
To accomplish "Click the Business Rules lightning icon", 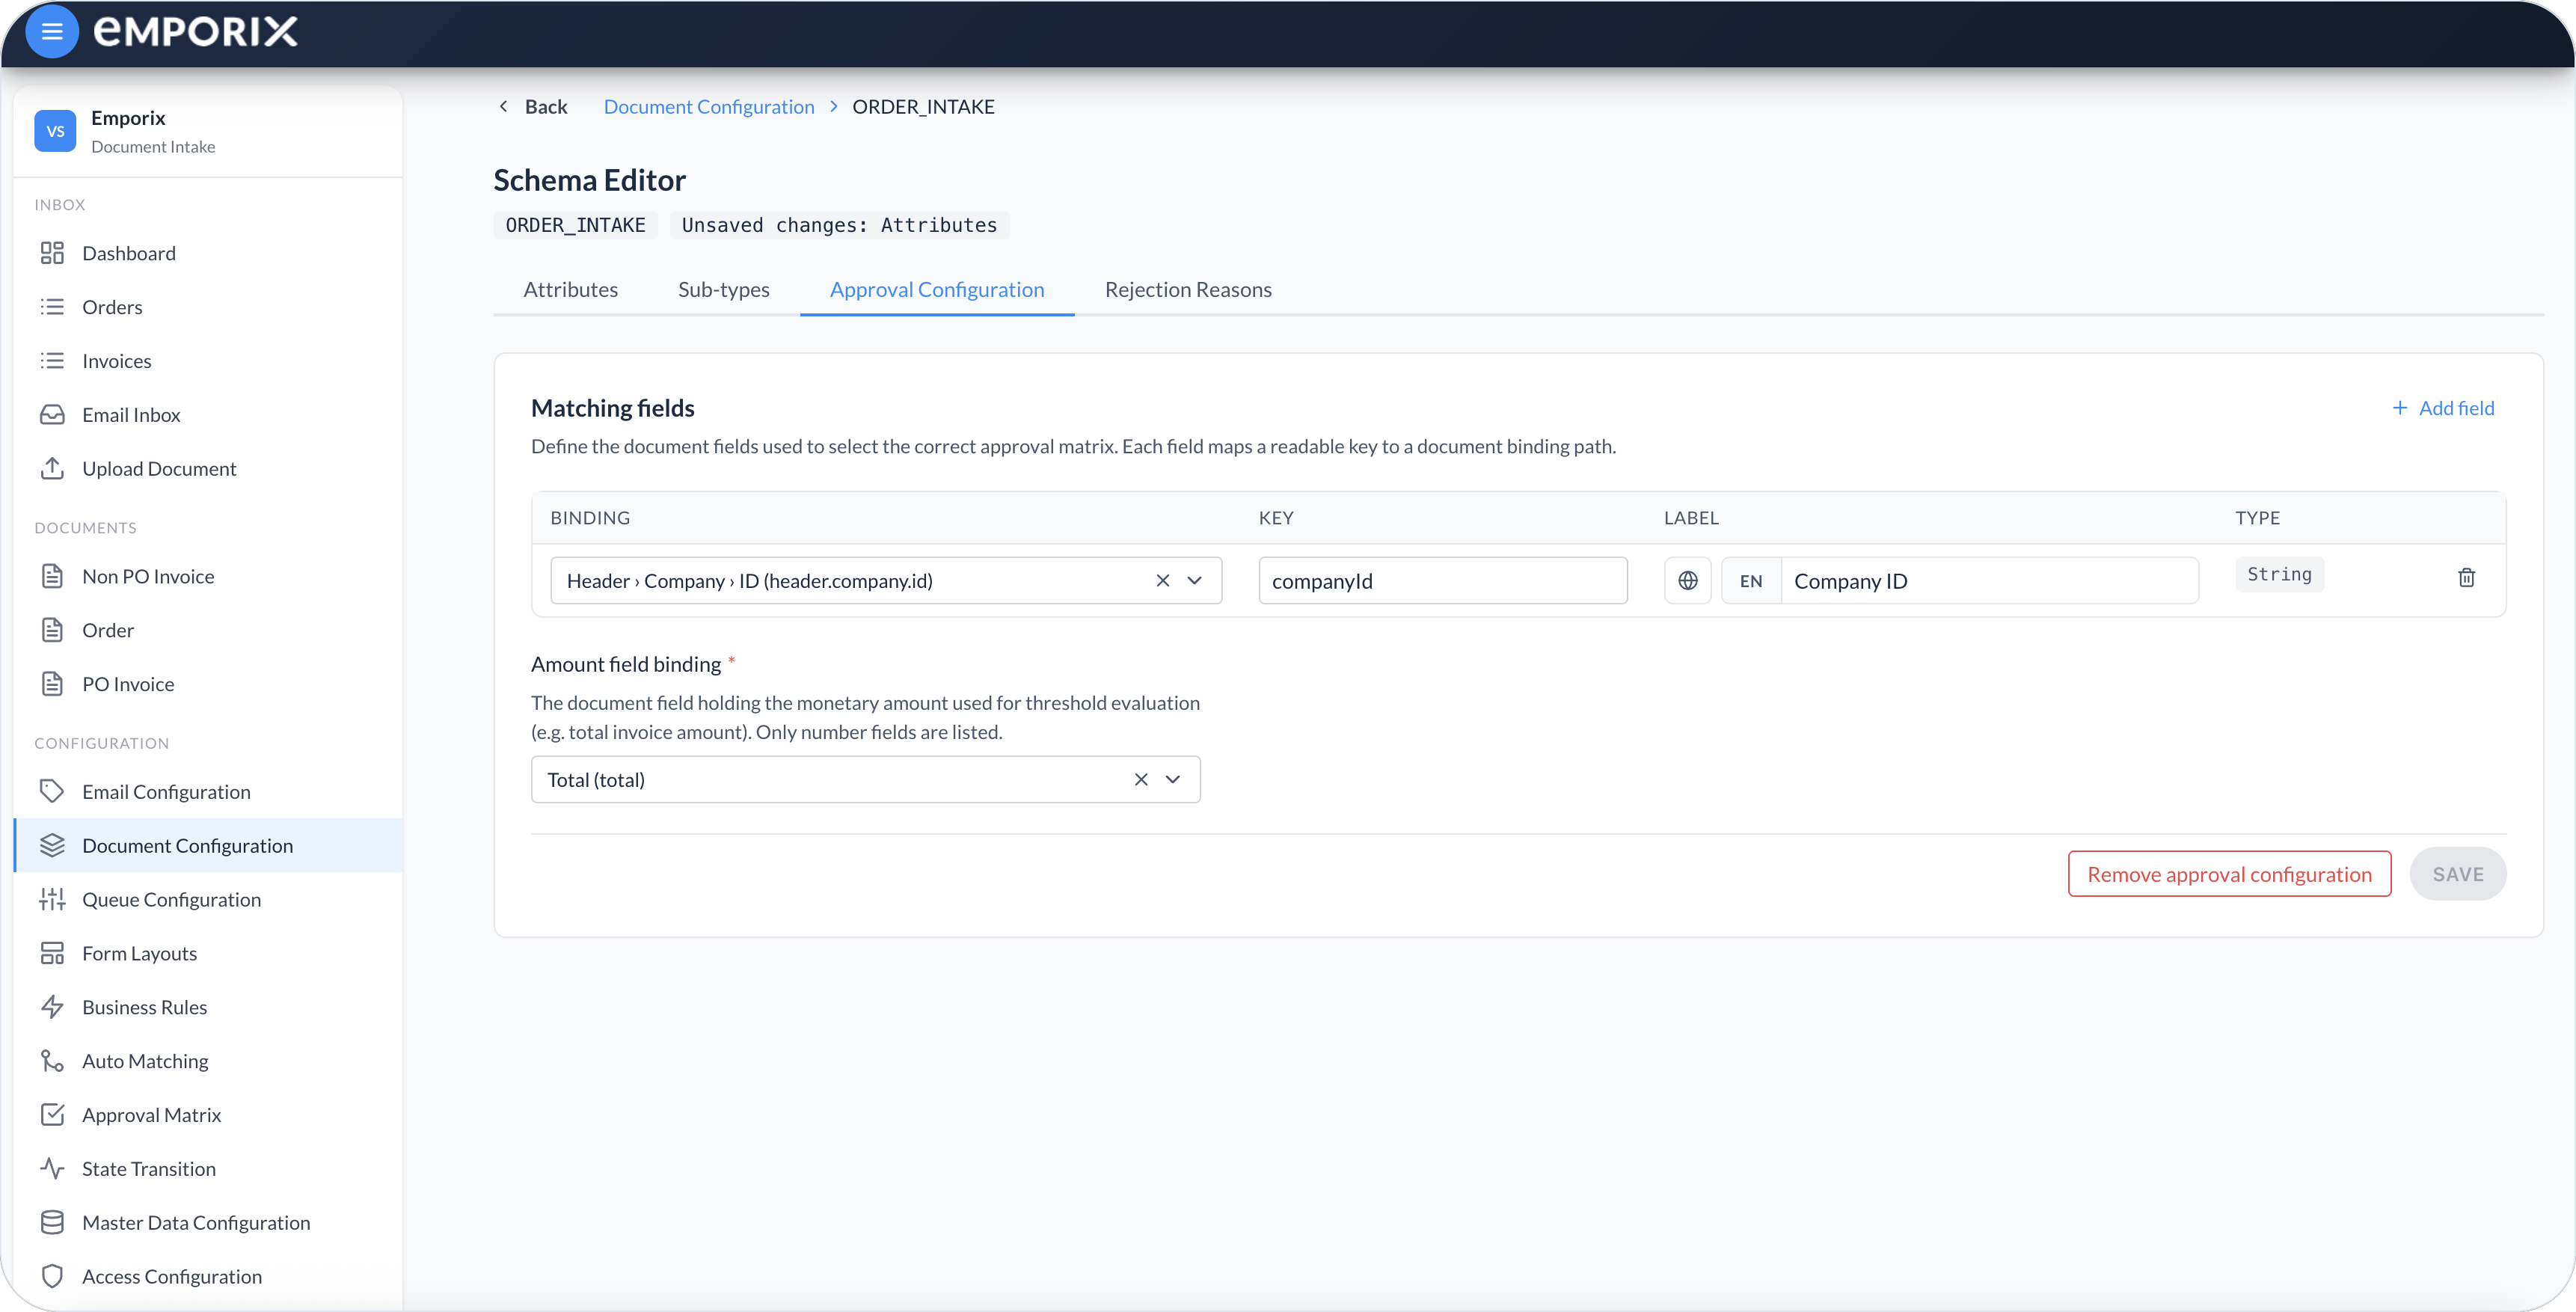I will tap(52, 1007).
